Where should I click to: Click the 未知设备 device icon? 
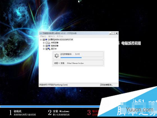[x=49, y=43]
